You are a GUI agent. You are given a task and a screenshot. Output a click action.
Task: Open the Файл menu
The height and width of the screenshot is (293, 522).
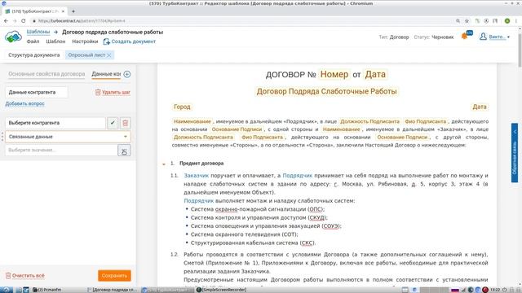pos(33,42)
